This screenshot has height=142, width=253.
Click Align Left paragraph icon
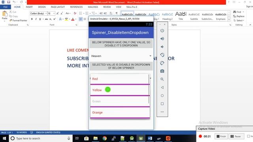click(81, 19)
